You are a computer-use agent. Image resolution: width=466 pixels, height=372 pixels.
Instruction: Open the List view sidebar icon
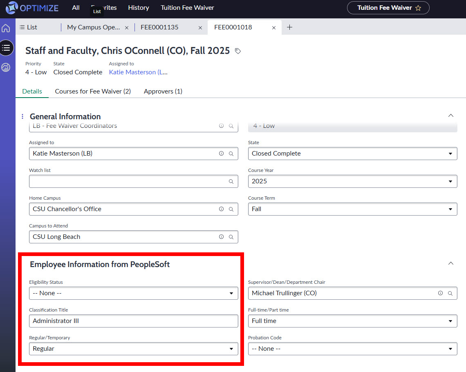(x=6, y=48)
